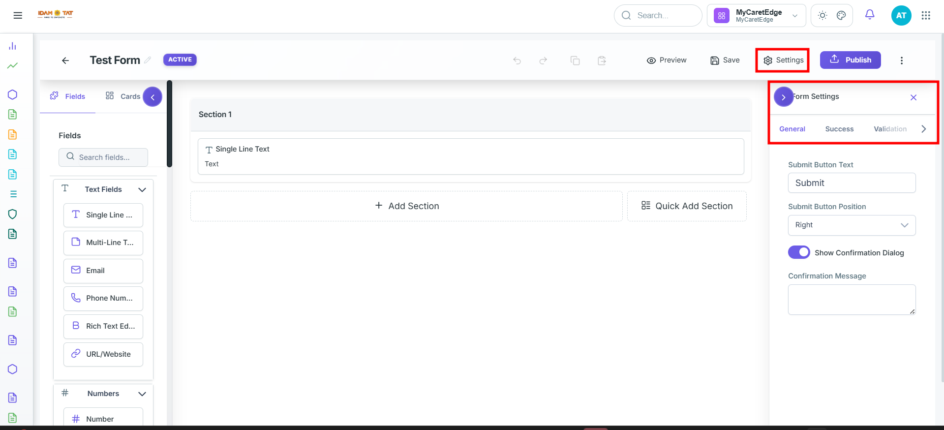Toggle light mode sun icon
The height and width of the screenshot is (430, 944).
(822, 15)
